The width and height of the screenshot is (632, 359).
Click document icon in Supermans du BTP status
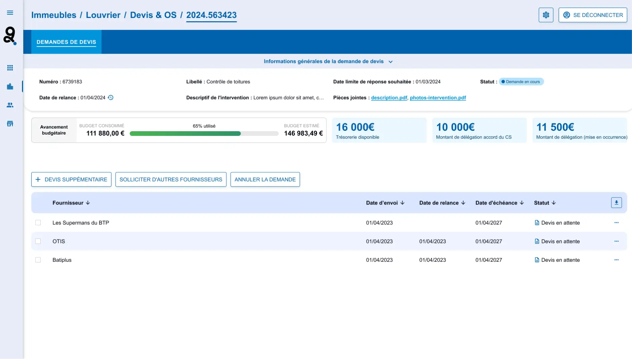537,223
